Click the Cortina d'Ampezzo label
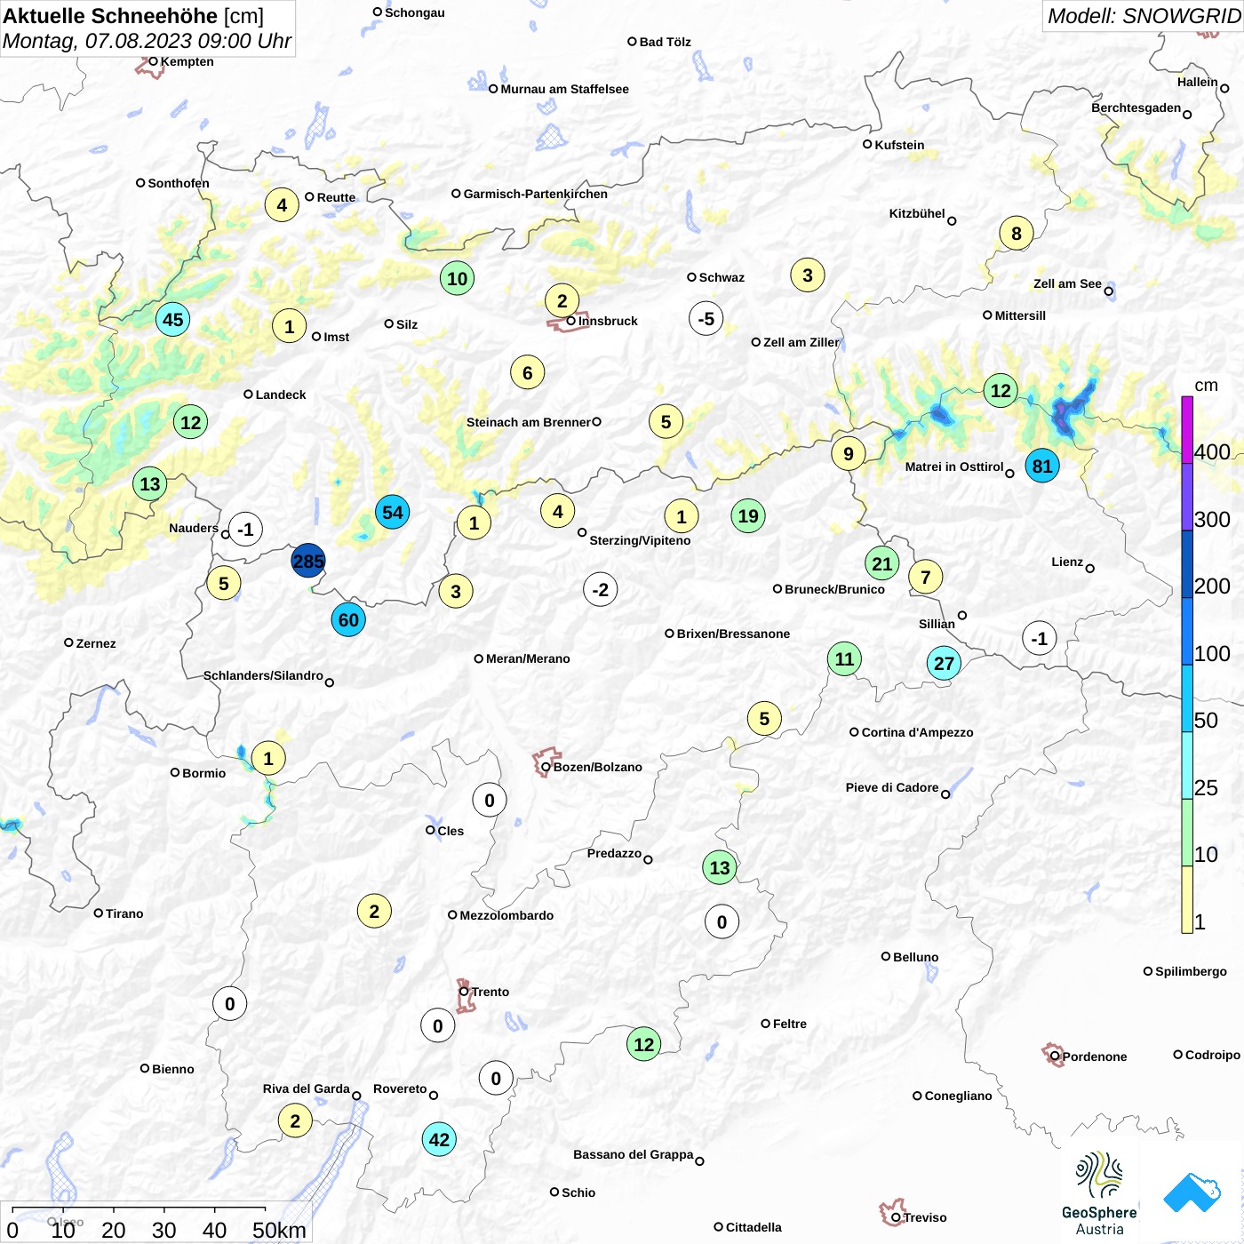 click(917, 732)
